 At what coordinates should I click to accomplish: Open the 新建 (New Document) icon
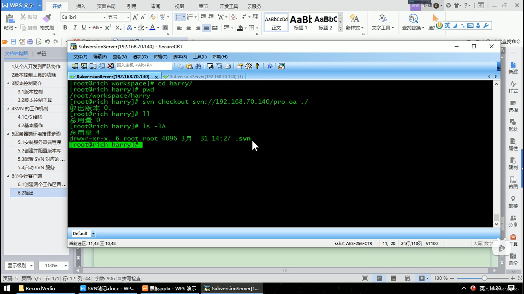click(x=513, y=68)
